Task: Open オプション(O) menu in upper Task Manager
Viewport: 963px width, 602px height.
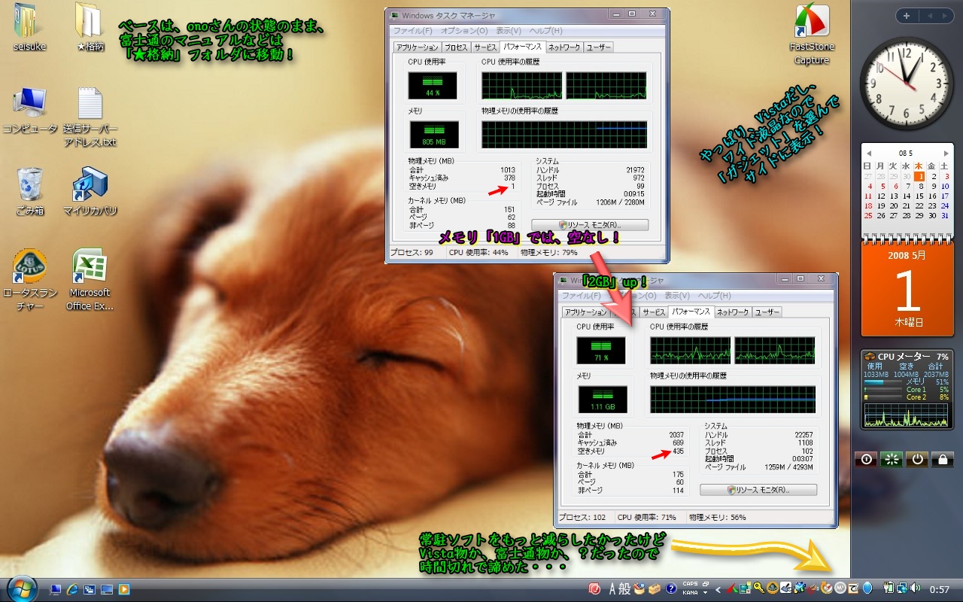Action: pos(463,31)
